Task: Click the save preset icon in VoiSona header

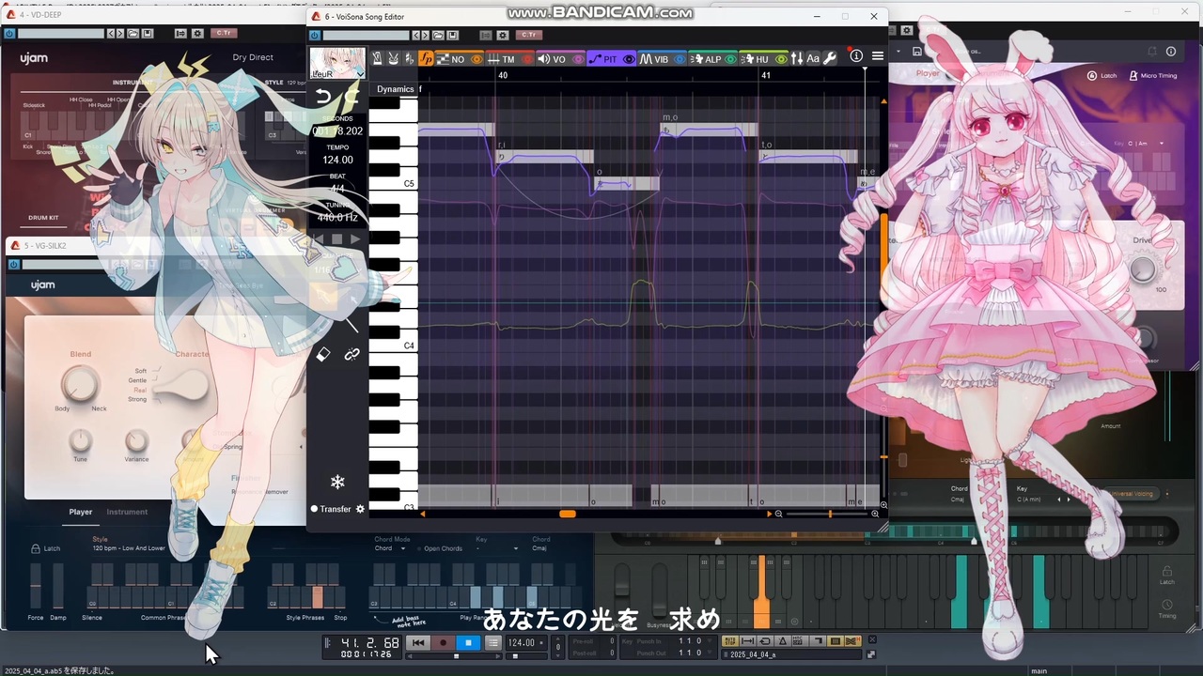Action: coord(452,35)
